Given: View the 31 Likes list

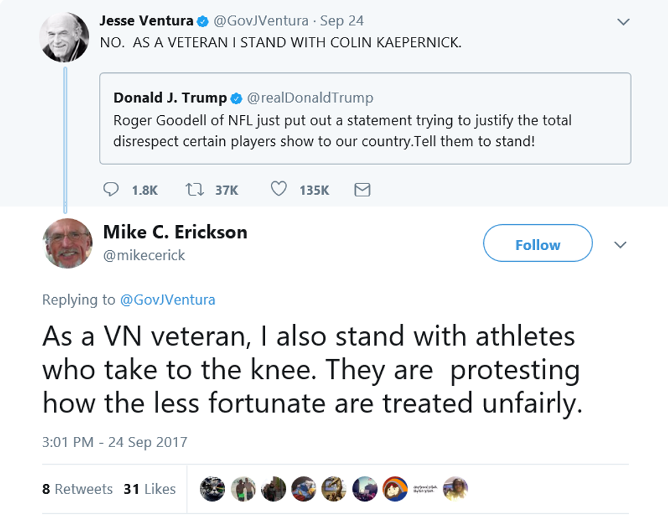Looking at the screenshot, I should click(149, 489).
